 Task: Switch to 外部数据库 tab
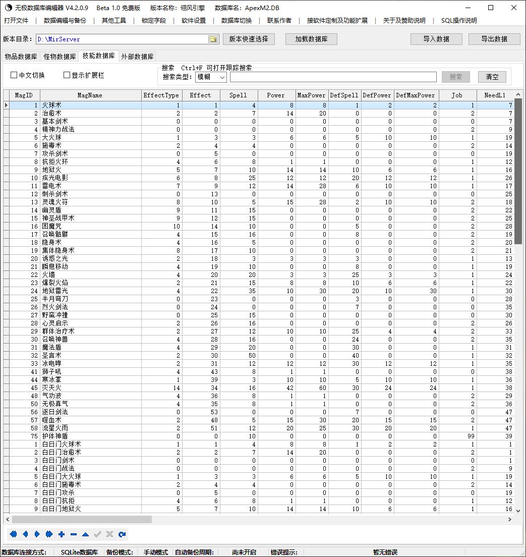point(138,57)
